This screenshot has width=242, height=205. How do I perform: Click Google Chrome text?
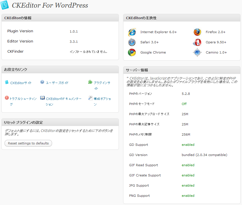pyautogui.click(x=153, y=52)
